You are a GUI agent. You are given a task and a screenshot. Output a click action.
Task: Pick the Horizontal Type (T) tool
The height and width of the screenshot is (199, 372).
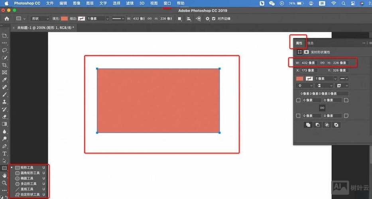click(x=5, y=153)
